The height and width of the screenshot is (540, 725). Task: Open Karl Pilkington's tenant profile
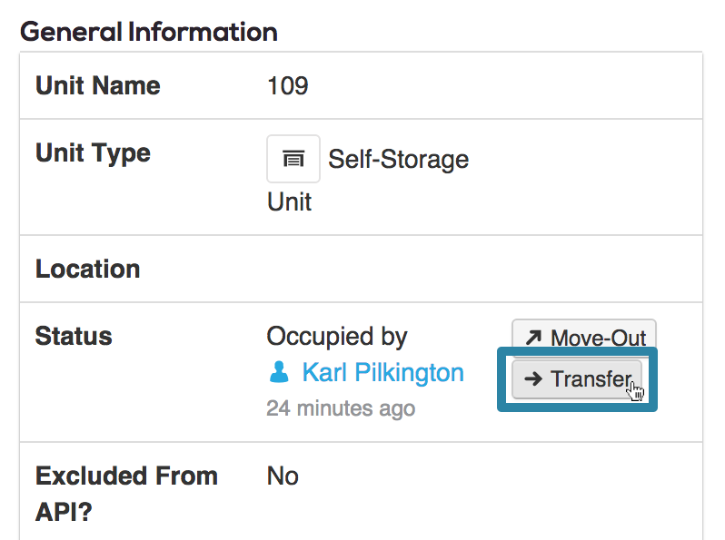(x=382, y=372)
